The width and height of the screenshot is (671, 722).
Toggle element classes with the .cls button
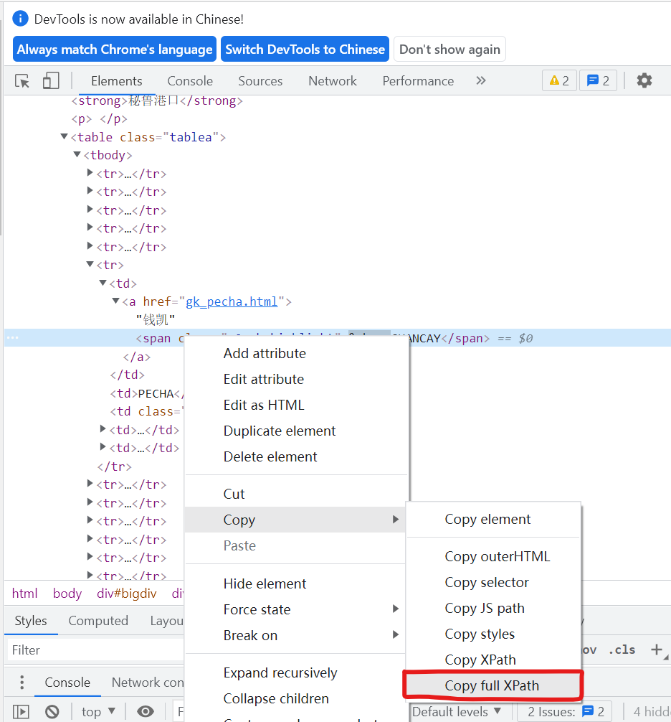[622, 650]
